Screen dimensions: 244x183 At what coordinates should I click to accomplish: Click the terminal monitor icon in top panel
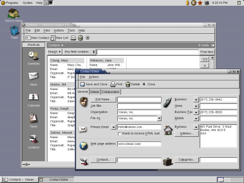pyautogui.click(x=51, y=3)
